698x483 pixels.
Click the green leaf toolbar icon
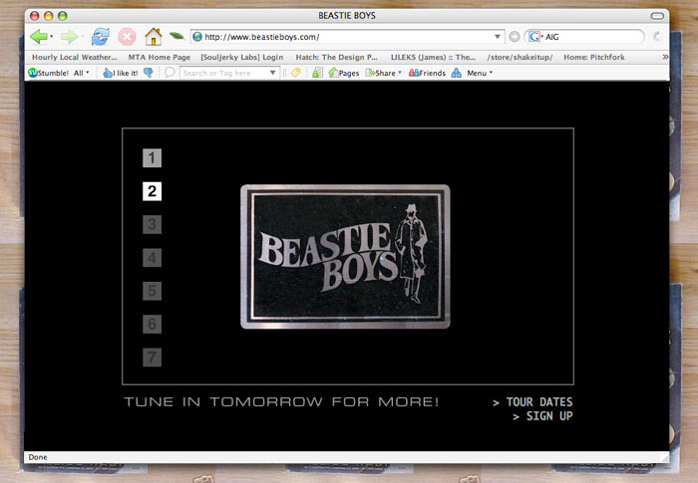click(176, 36)
